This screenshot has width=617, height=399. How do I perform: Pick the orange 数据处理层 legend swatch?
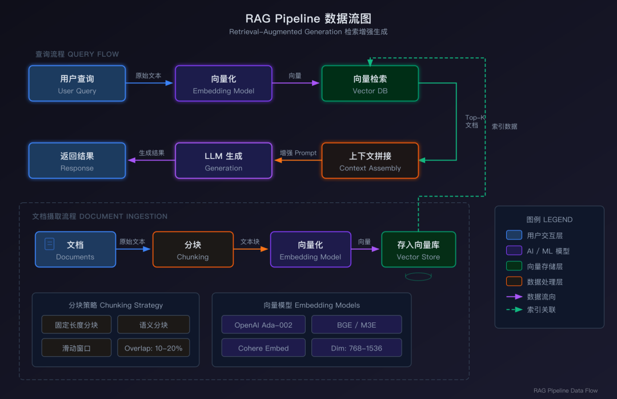(514, 281)
